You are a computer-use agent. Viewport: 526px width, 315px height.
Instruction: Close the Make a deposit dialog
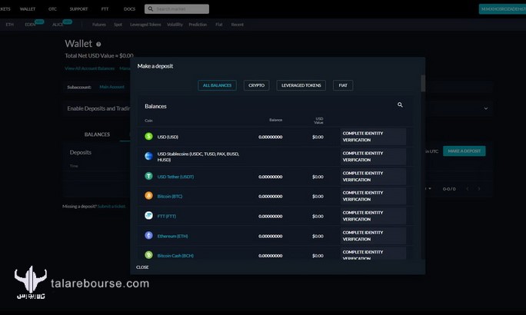142,267
